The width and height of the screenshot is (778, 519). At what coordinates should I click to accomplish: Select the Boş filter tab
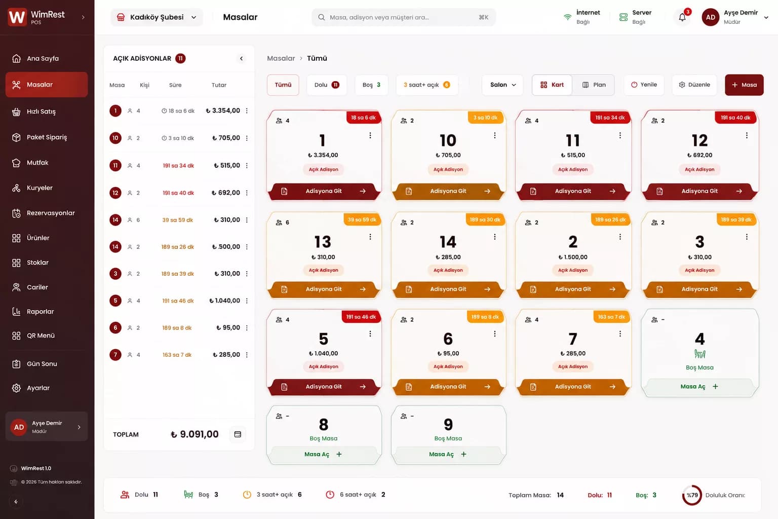point(371,85)
